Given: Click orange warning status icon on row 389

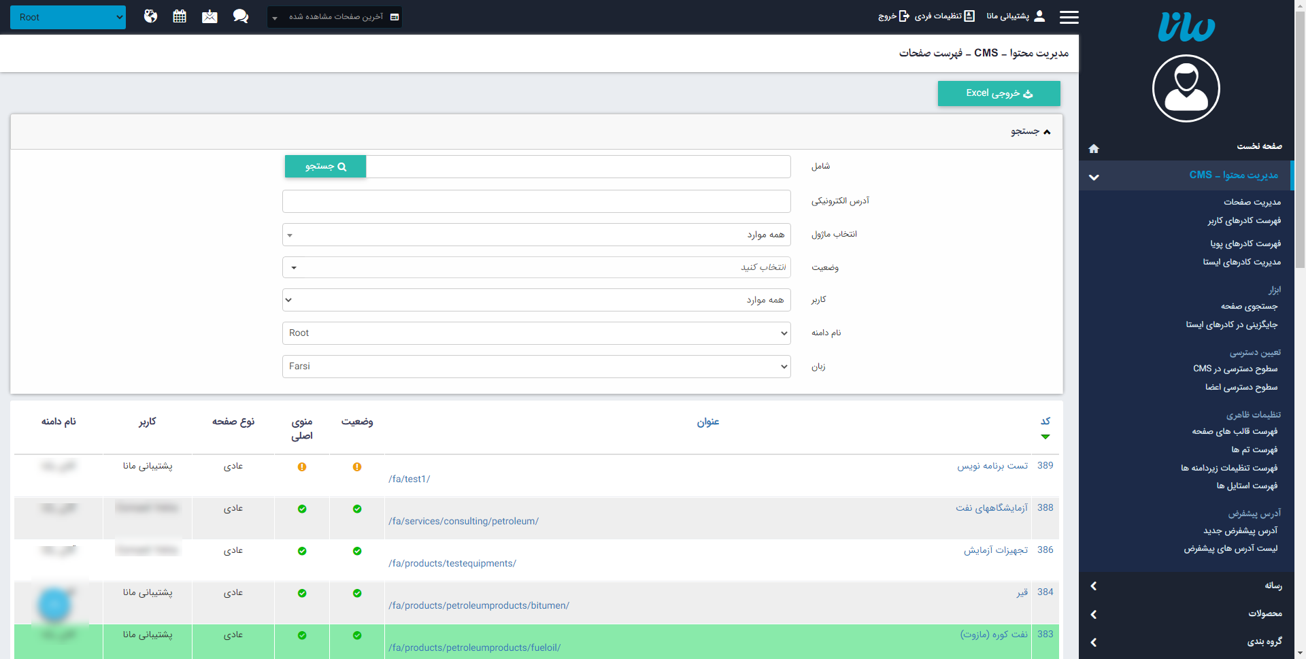Looking at the screenshot, I should (x=357, y=467).
